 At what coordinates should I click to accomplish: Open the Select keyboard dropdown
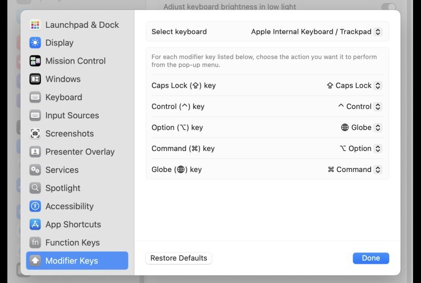click(x=316, y=32)
